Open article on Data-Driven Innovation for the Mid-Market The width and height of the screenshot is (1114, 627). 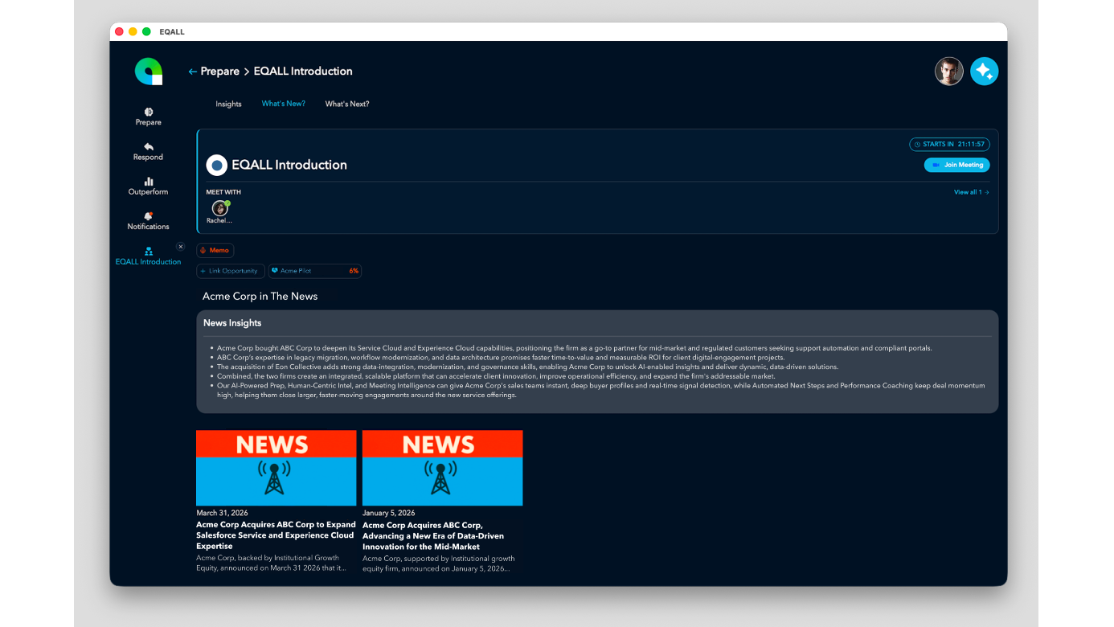[x=434, y=535]
